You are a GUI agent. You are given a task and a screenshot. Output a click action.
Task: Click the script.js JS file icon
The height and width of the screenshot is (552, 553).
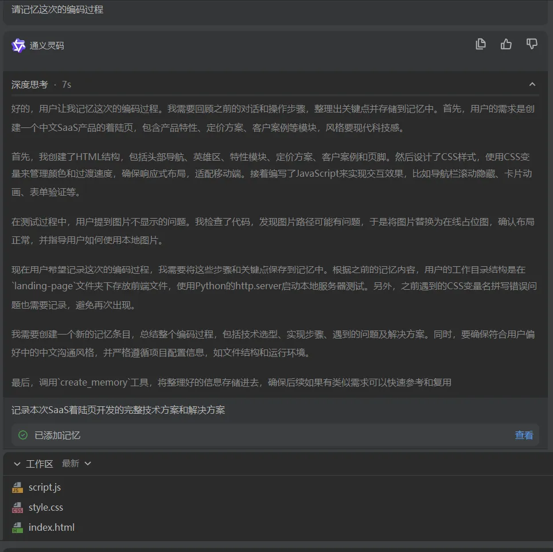[17, 488]
